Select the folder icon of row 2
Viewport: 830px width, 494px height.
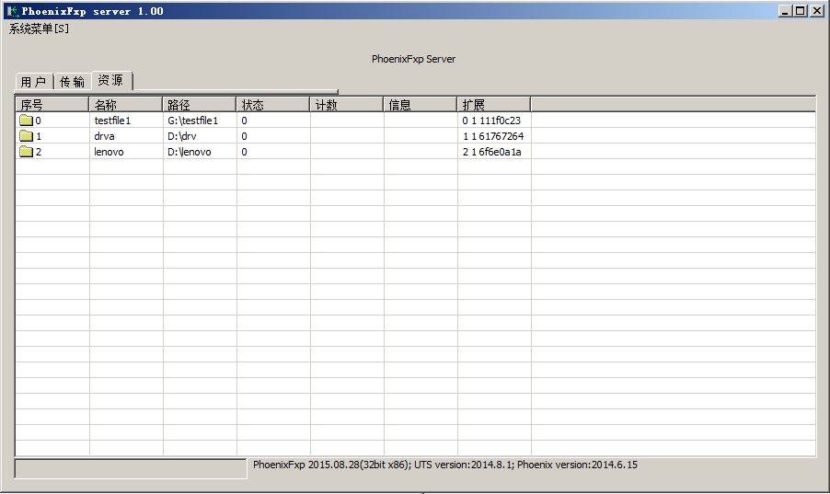tap(26, 152)
